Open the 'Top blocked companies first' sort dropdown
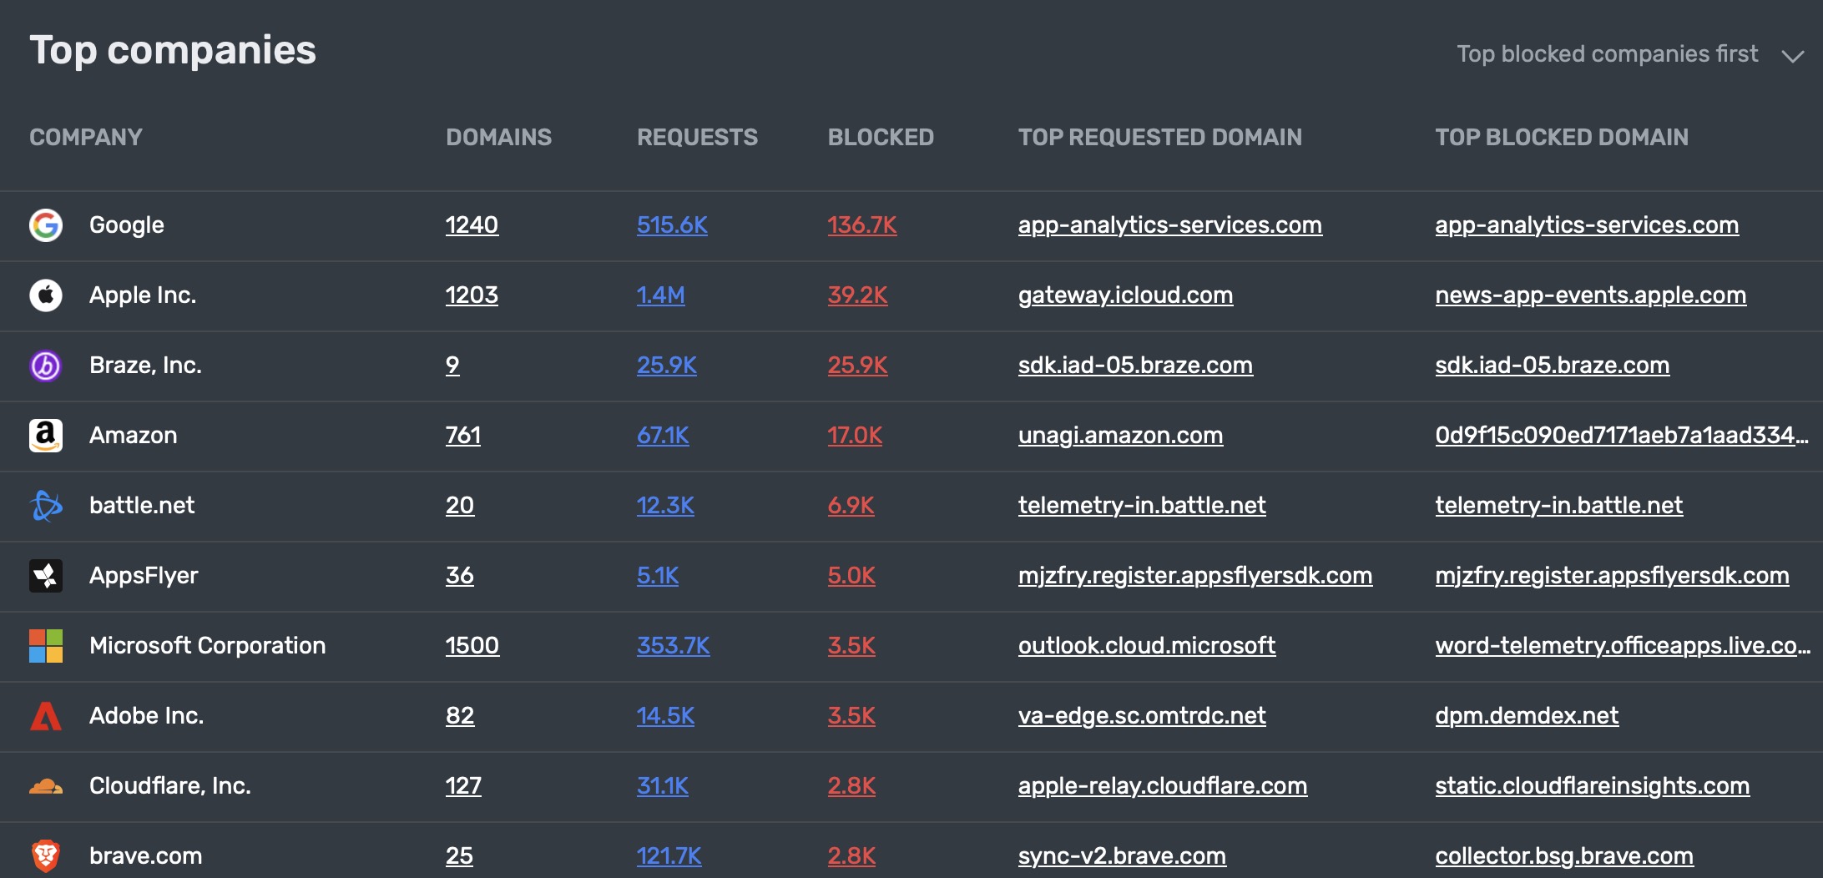The height and width of the screenshot is (878, 1823). click(1630, 54)
